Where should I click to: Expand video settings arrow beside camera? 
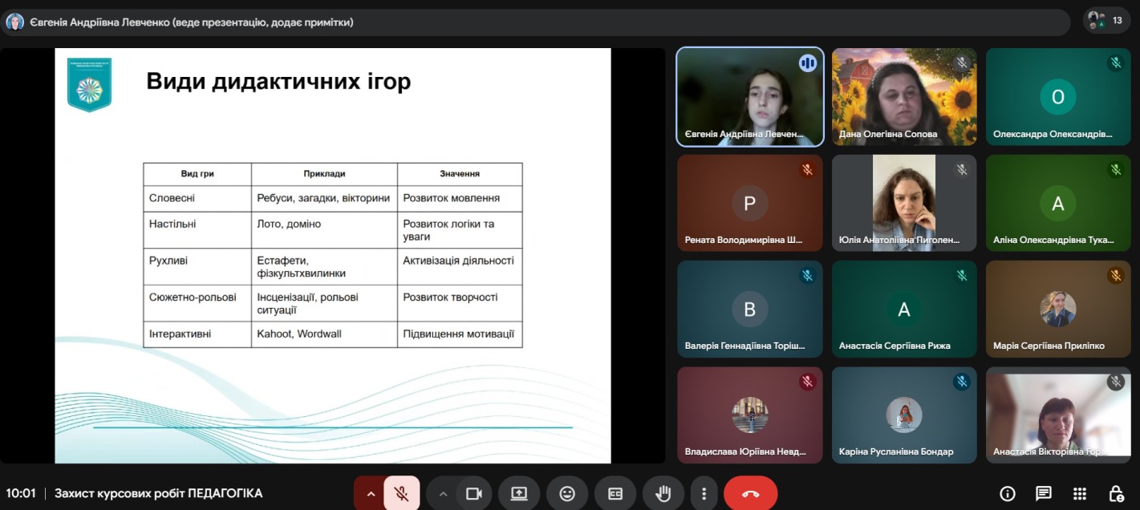(443, 493)
